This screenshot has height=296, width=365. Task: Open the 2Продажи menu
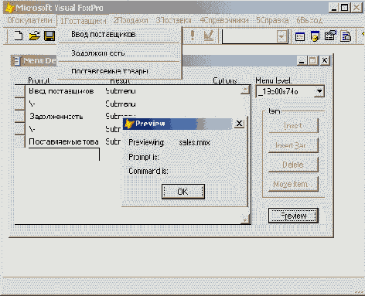click(131, 20)
